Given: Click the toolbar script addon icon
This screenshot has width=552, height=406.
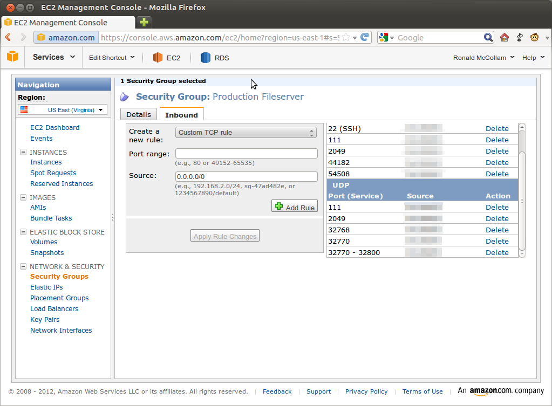Looking at the screenshot, I should point(520,37).
